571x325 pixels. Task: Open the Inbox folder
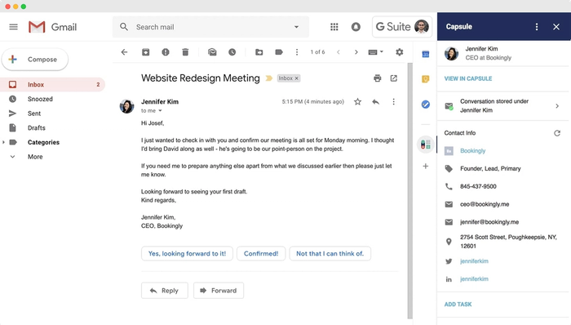[53, 85]
